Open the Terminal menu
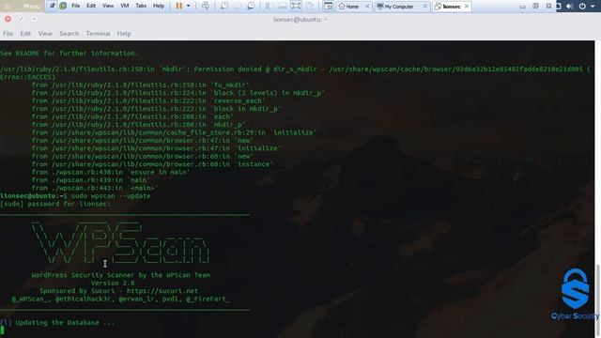 [x=98, y=34]
